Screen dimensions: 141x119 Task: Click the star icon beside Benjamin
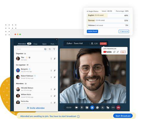pyautogui.click(x=29, y=69)
